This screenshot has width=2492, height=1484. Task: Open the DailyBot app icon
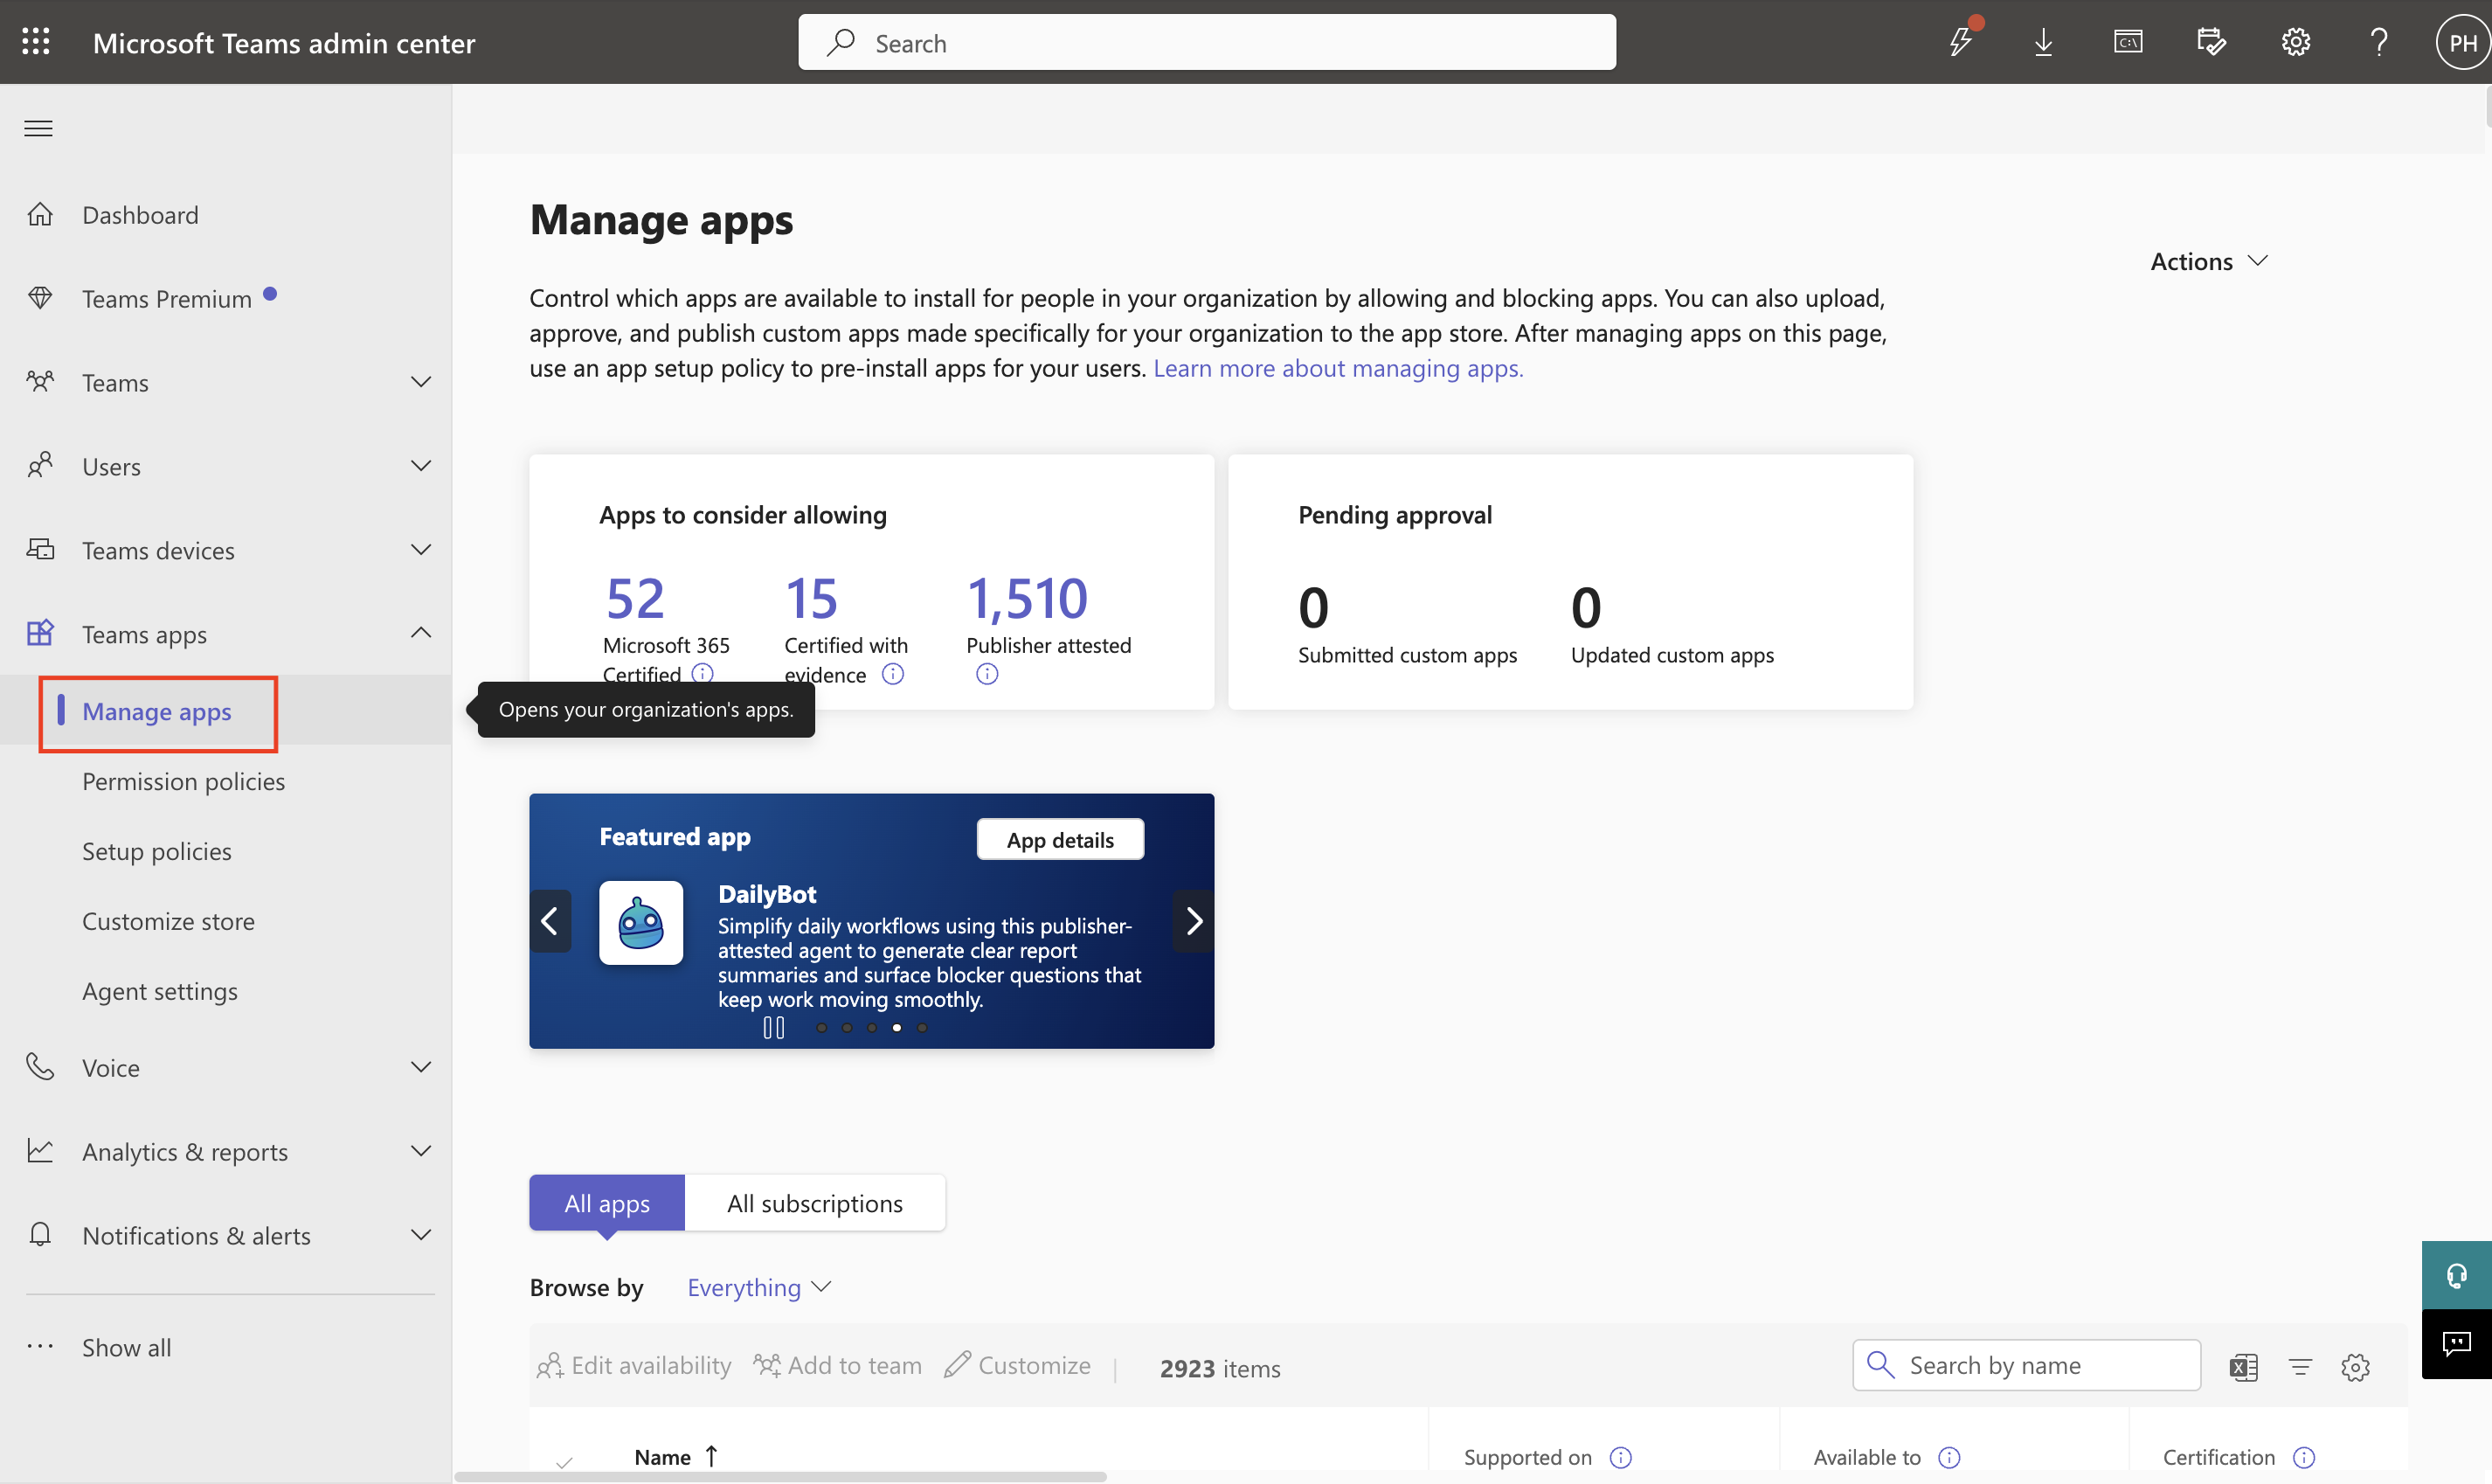(640, 922)
